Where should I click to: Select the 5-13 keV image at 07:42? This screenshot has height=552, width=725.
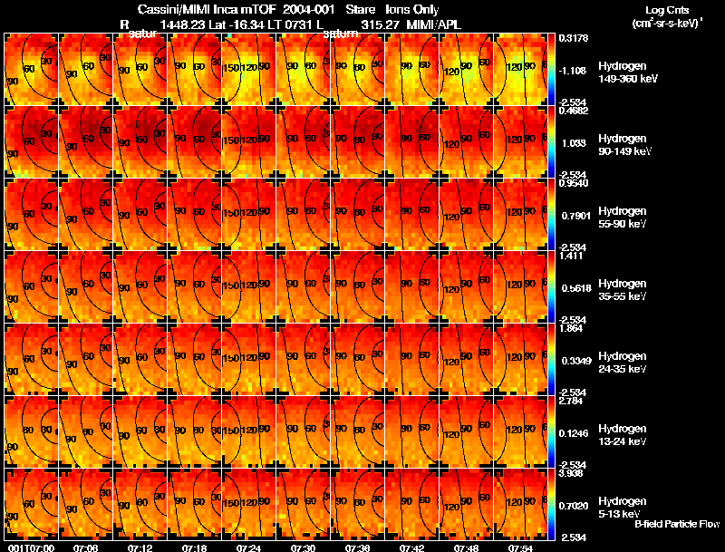(x=412, y=505)
